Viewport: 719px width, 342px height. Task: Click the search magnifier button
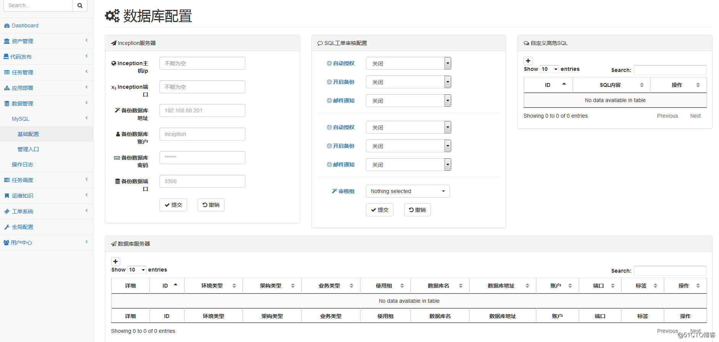[x=80, y=6]
